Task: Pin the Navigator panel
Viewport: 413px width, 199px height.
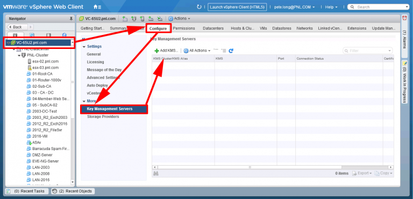Action: [71, 19]
